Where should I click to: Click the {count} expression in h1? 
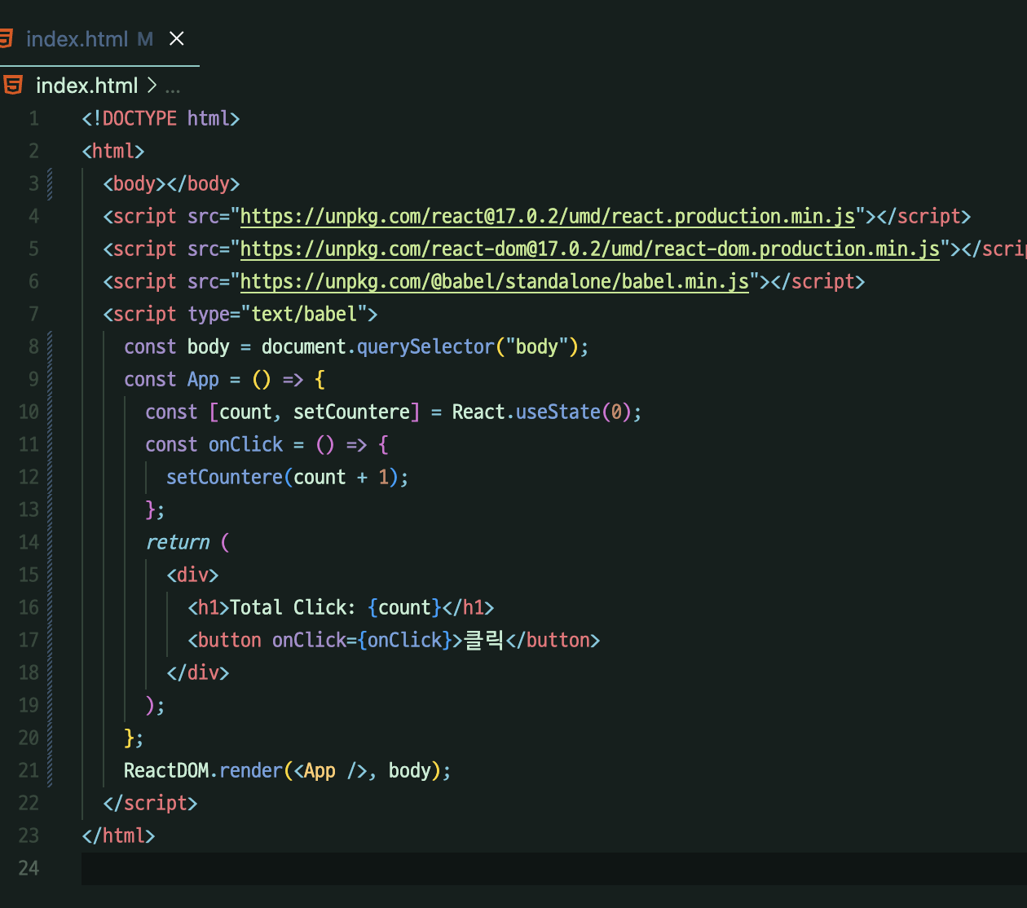(404, 608)
